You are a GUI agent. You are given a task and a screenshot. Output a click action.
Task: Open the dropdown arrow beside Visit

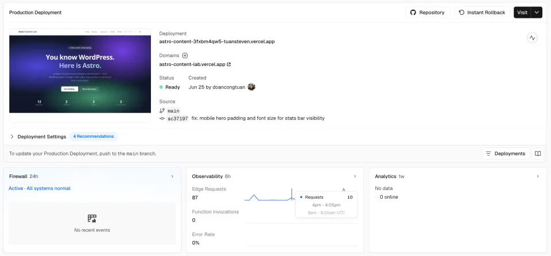[537, 12]
